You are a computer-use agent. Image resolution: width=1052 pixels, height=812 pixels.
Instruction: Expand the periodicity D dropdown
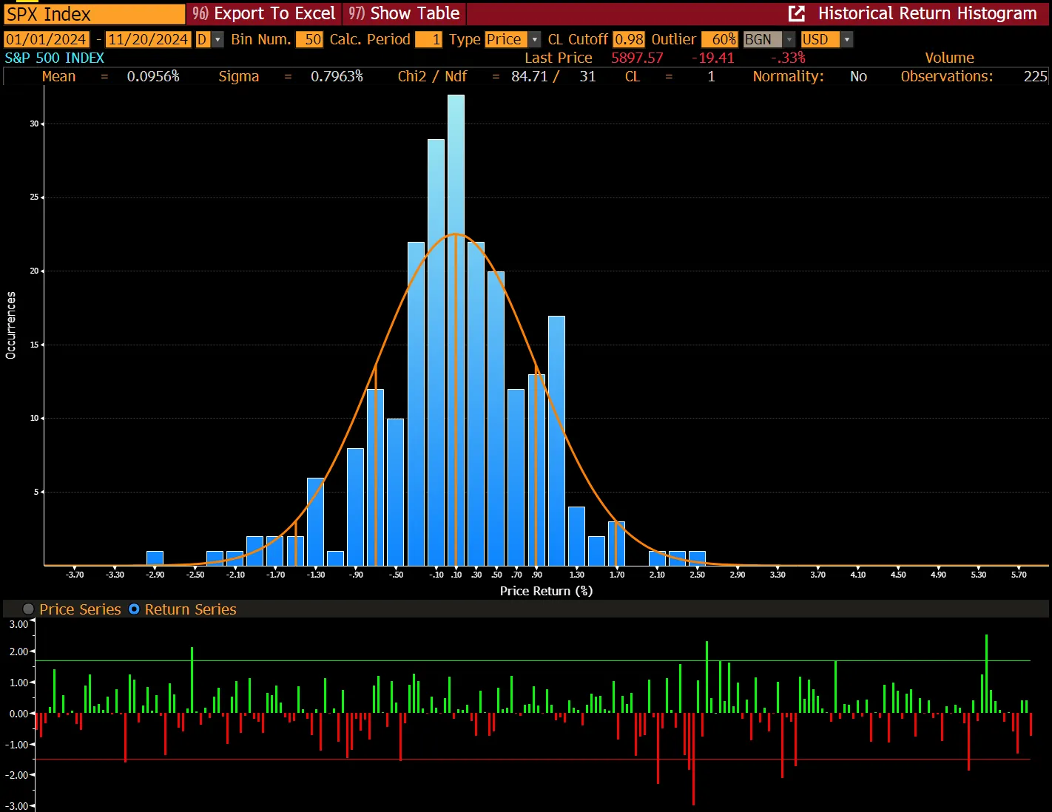pos(218,40)
